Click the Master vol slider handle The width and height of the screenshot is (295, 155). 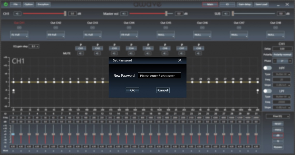[x=166, y=14]
